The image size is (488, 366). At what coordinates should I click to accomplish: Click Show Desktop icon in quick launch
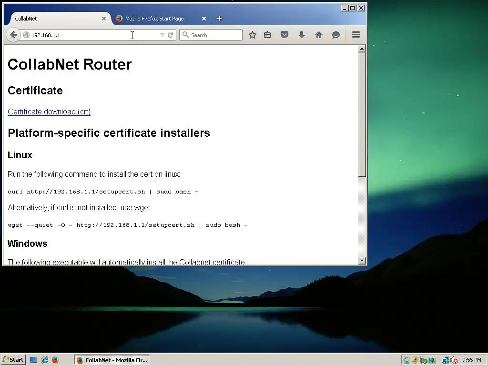tap(33, 360)
